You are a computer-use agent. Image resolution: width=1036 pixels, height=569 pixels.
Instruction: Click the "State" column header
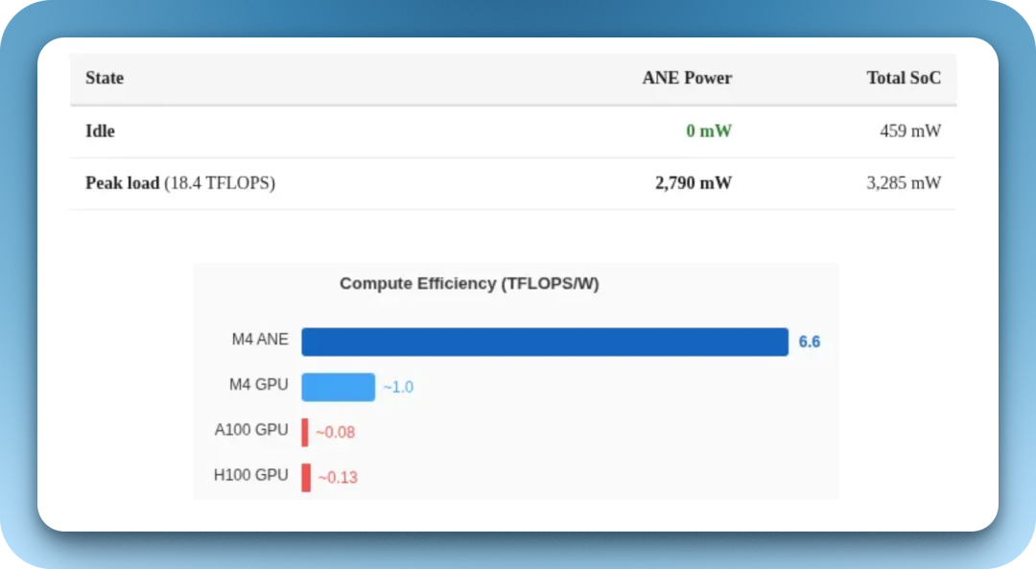105,78
